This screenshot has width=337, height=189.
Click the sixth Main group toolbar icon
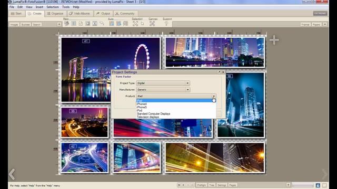pos(102,23)
